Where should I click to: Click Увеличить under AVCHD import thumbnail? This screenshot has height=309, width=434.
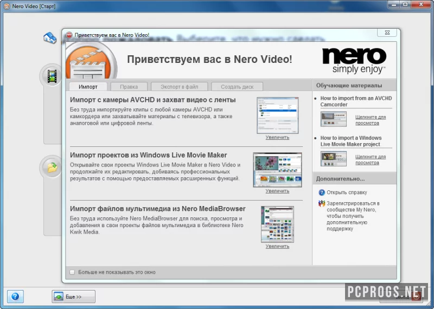pyautogui.click(x=277, y=137)
